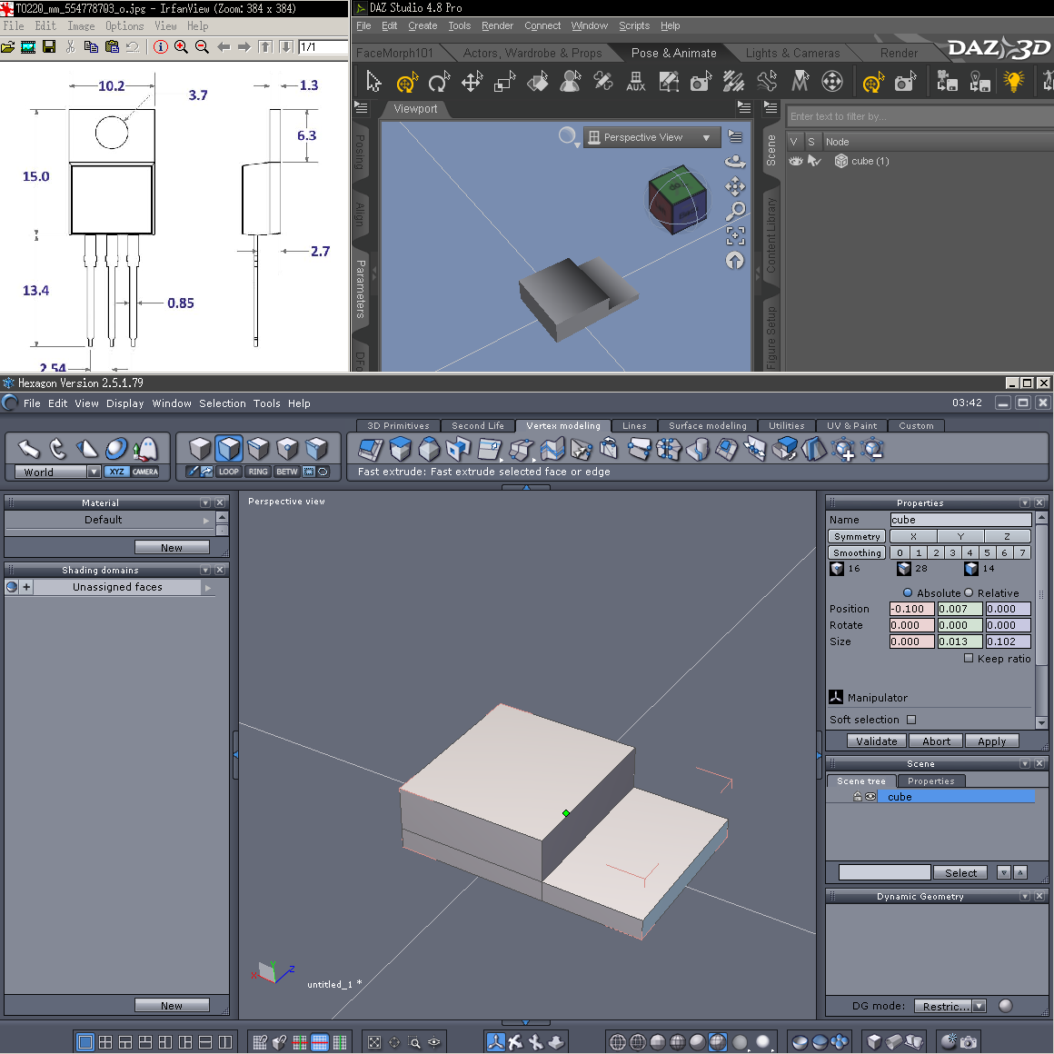This screenshot has width=1054, height=1054.
Task: Toggle visibility eye for cube in Hexagon Scene tree
Action: click(870, 797)
